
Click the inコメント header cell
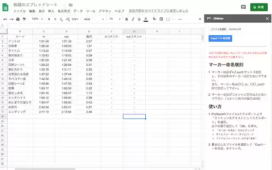112,37
